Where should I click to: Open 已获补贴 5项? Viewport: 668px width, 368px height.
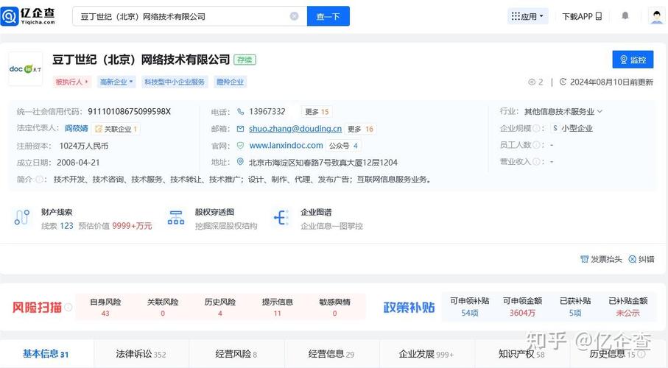[x=575, y=307]
